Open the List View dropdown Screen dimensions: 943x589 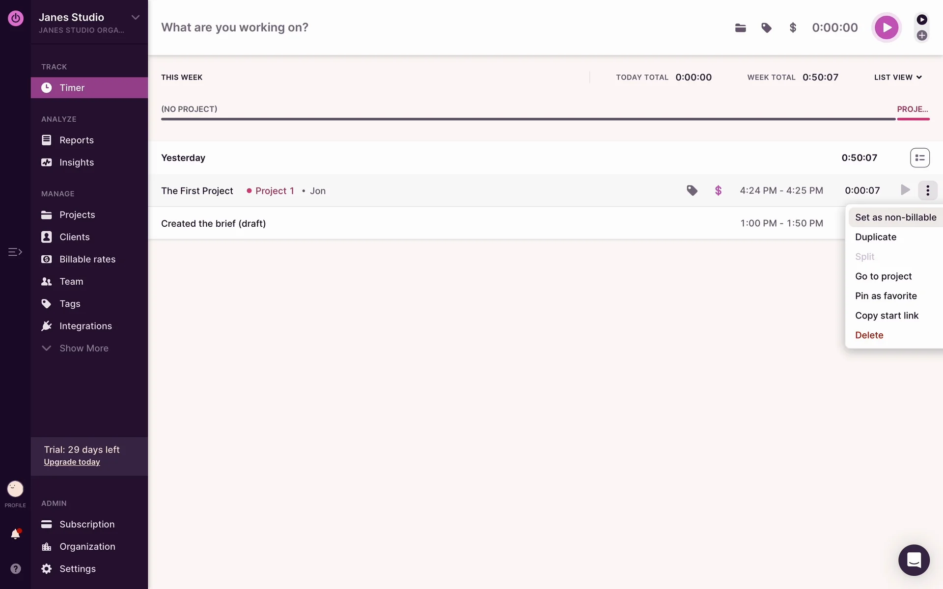point(898,77)
